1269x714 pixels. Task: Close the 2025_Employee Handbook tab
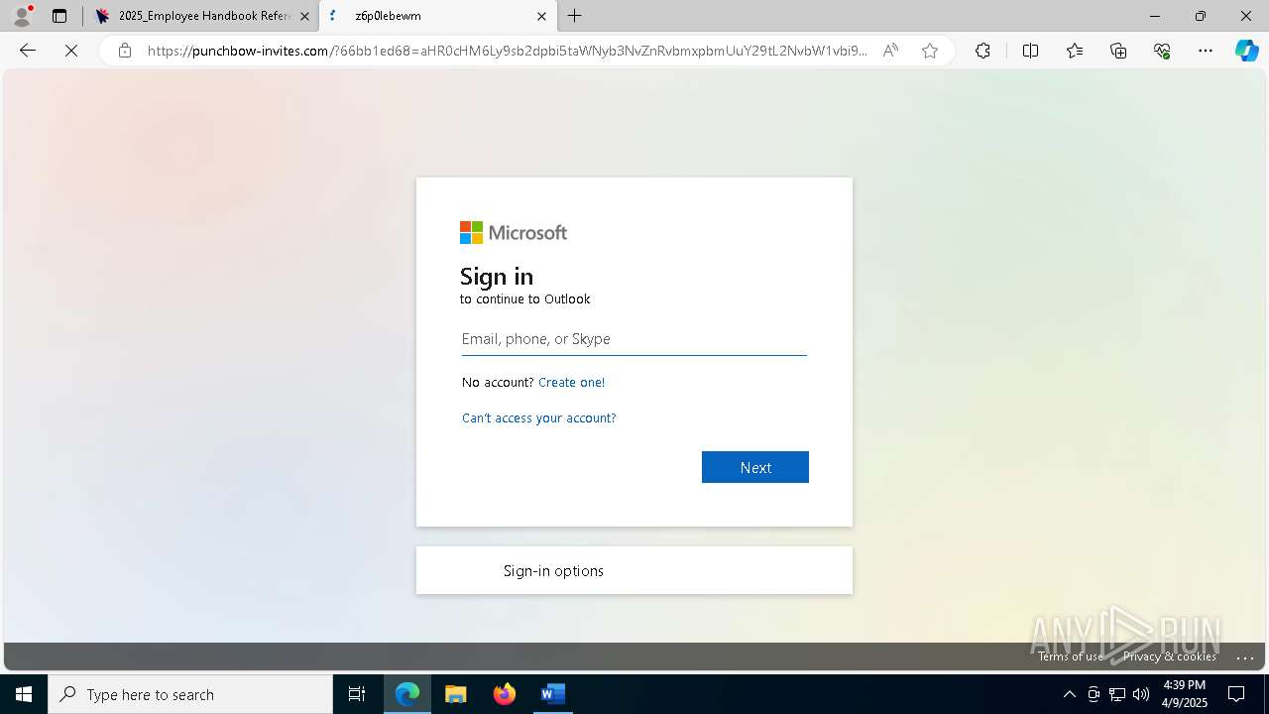point(304,16)
